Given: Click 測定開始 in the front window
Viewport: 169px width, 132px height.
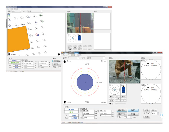Looking at the screenshot, I should pos(122,110).
